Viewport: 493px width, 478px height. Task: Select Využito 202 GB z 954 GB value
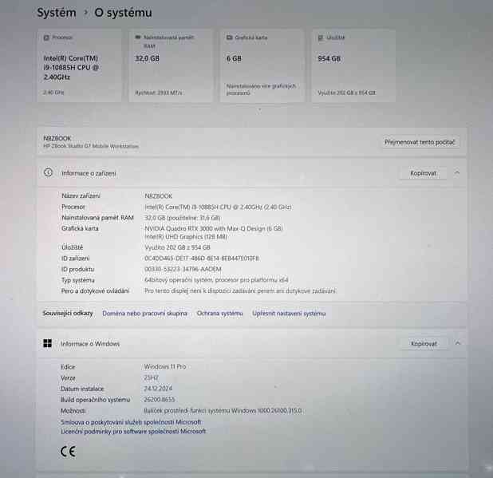177,248
